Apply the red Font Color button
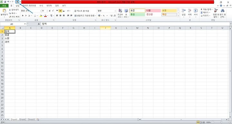Screen dimensions: 232x124 point(45,15)
